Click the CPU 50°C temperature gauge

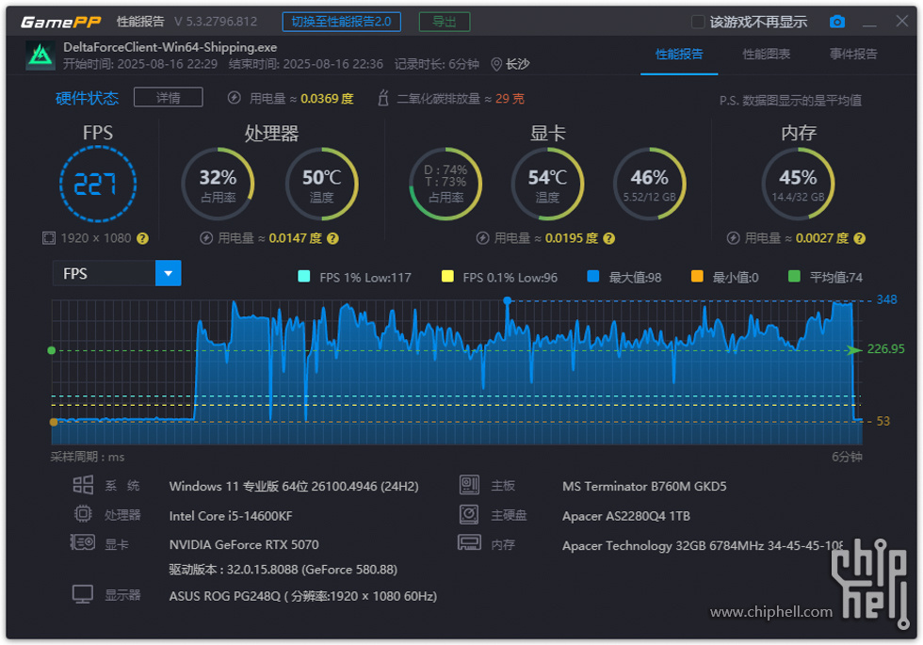pyautogui.click(x=321, y=184)
